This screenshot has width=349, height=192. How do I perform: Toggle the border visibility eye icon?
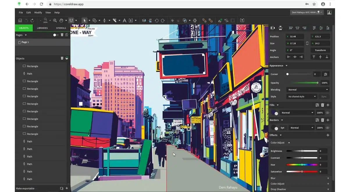pos(327,128)
